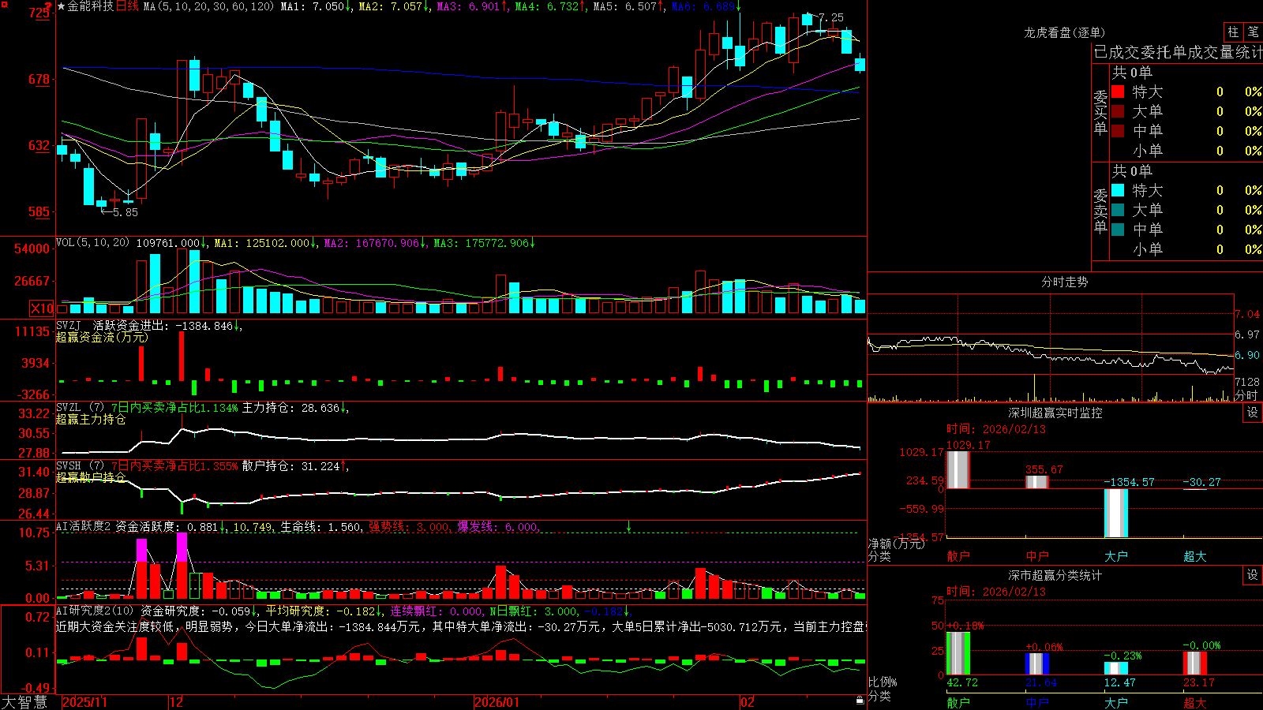Click the teal 中单 swatch under 委卖单

tap(1118, 230)
